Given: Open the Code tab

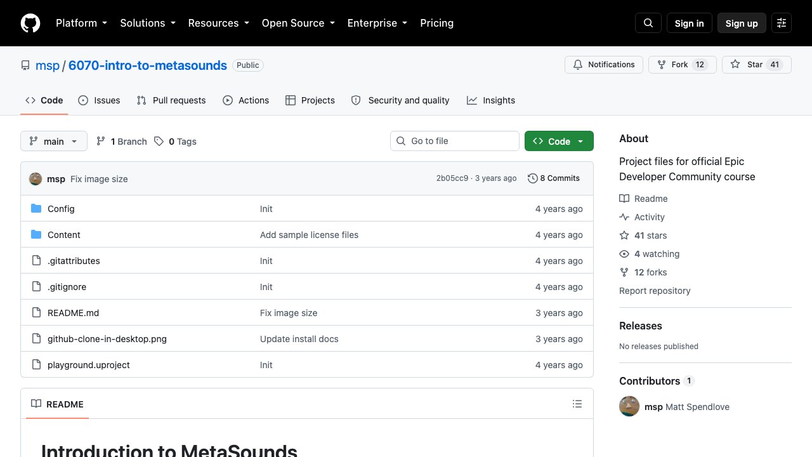Looking at the screenshot, I should point(44,100).
